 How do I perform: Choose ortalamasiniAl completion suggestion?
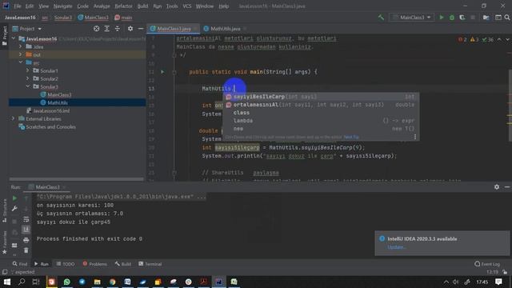point(321,105)
